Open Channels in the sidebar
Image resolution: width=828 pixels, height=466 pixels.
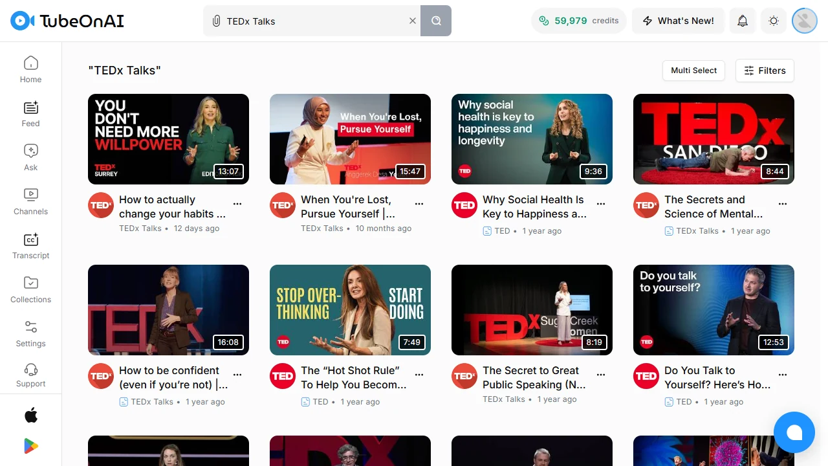pos(30,201)
